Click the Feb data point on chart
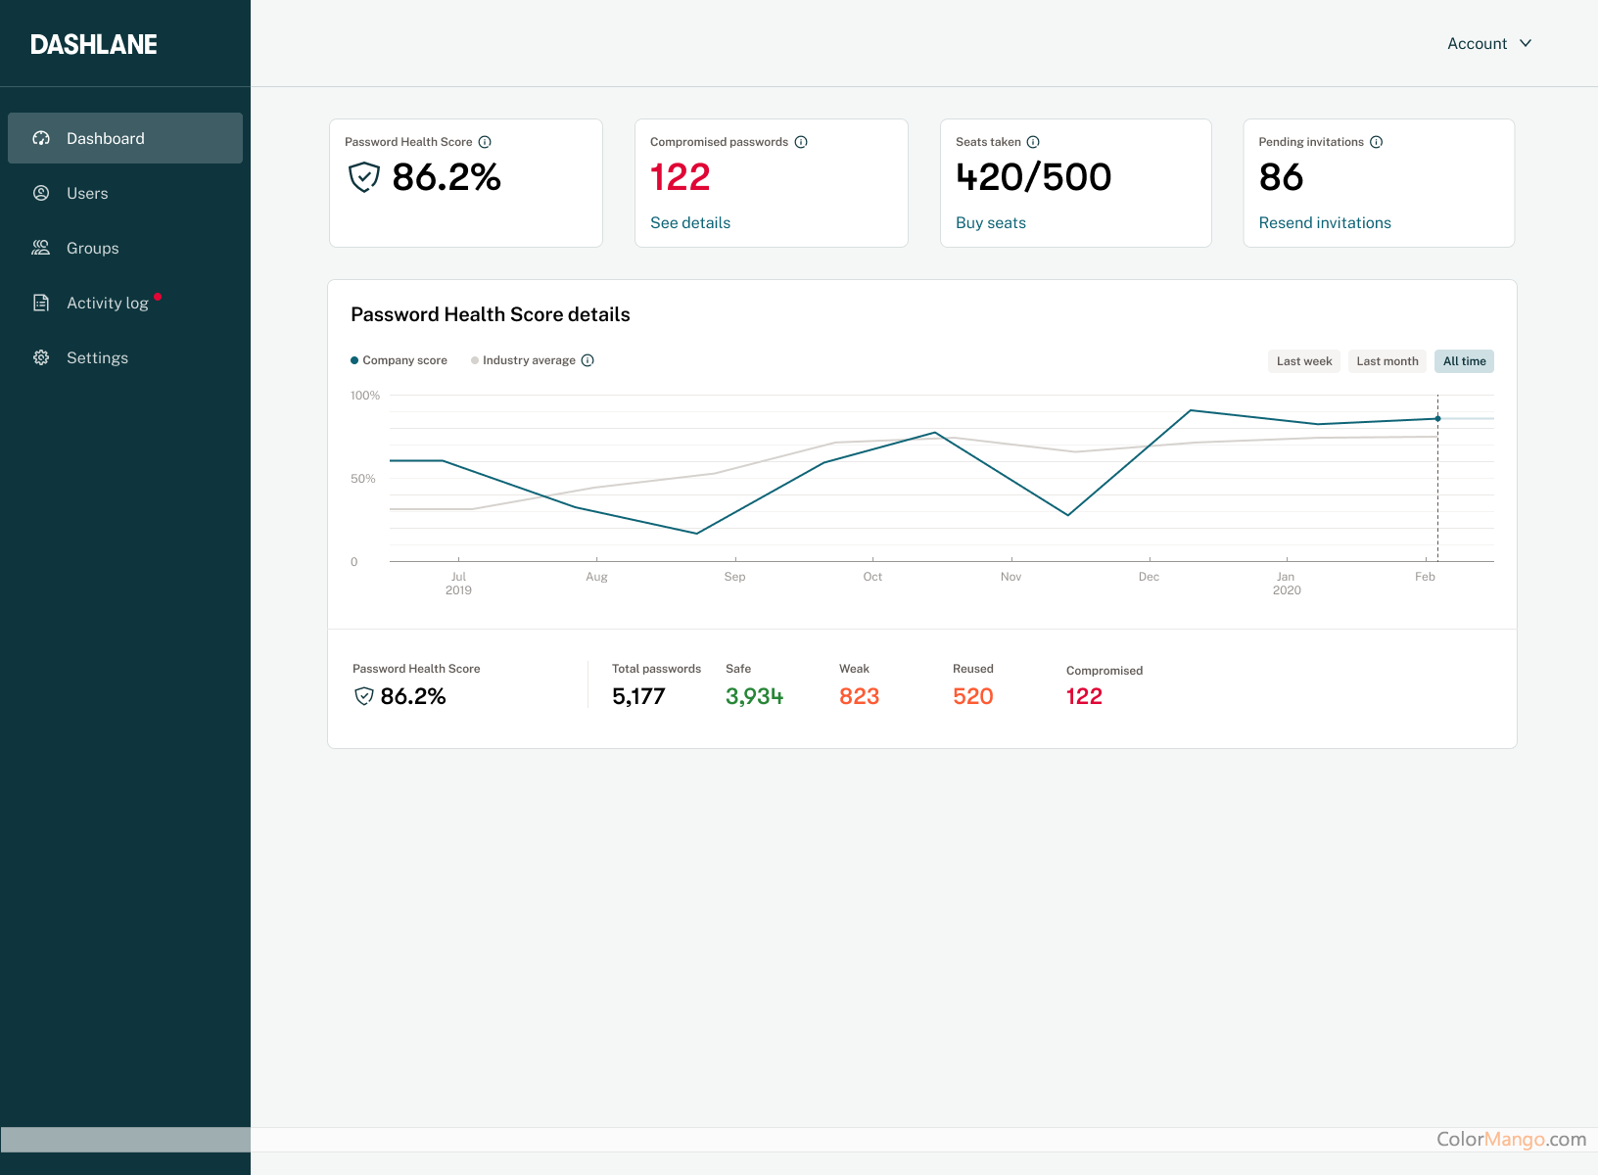The width and height of the screenshot is (1598, 1175). pyautogui.click(x=1437, y=418)
